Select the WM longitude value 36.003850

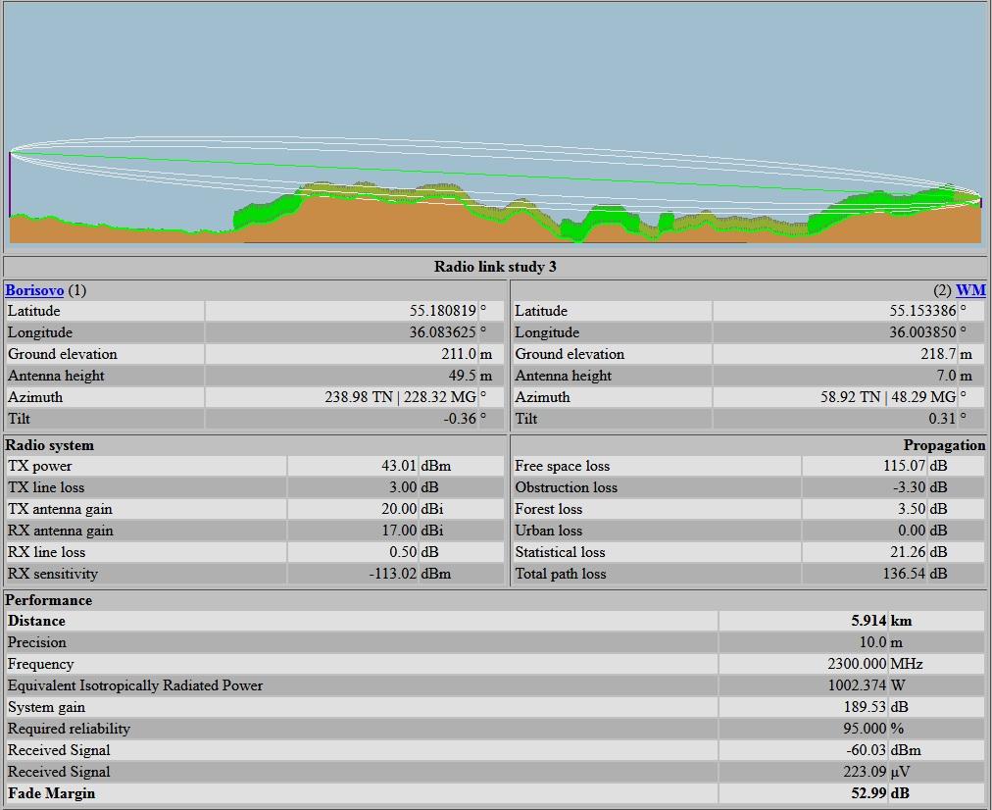click(x=922, y=332)
